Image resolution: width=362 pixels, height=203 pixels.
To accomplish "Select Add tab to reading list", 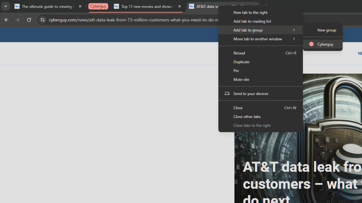I will (x=252, y=21).
